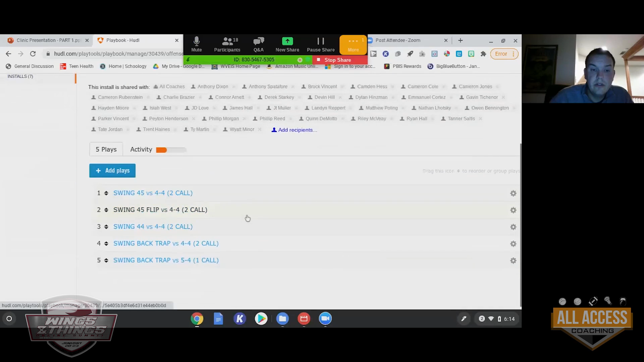The width and height of the screenshot is (644, 362).
Task: Click reorder handle for SWING 44 play
Action: (106, 227)
